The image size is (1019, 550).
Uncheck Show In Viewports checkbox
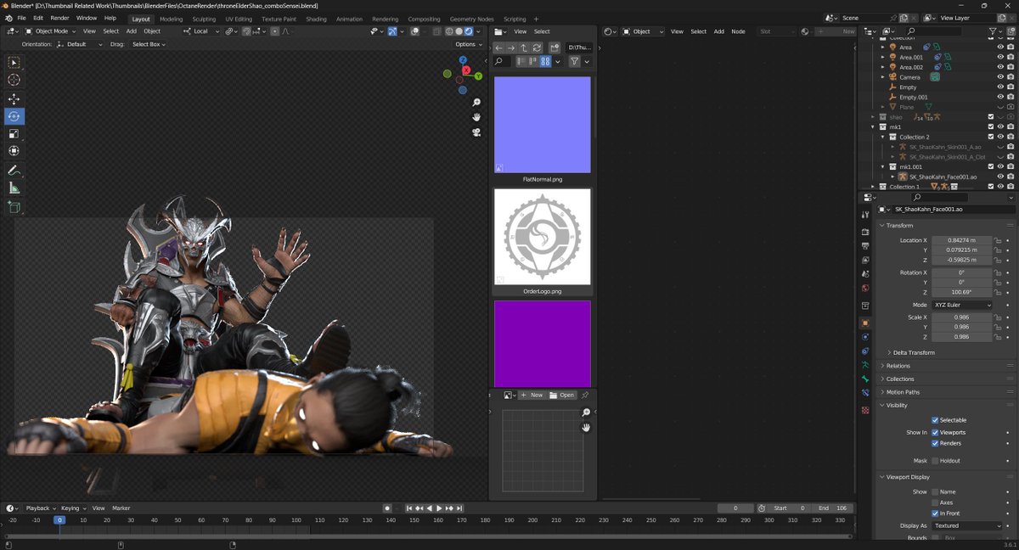point(935,432)
